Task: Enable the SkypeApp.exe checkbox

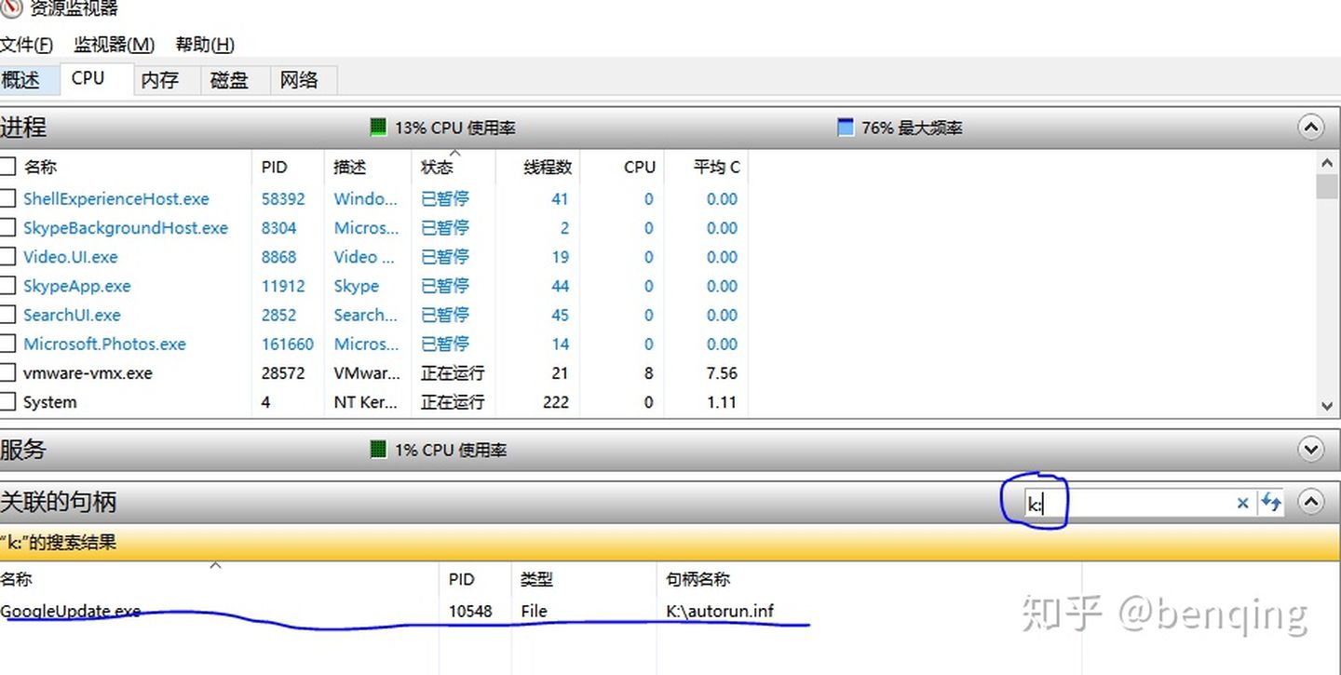Action: pos(8,286)
